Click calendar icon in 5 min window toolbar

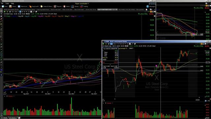tap(130, 44)
